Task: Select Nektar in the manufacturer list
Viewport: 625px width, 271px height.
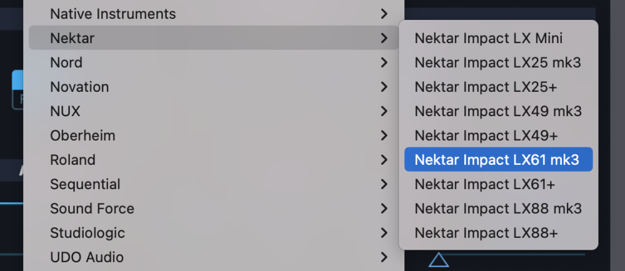Action: tap(72, 38)
